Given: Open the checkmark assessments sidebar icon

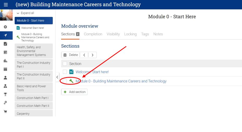Looking at the screenshot, I should (5, 44).
